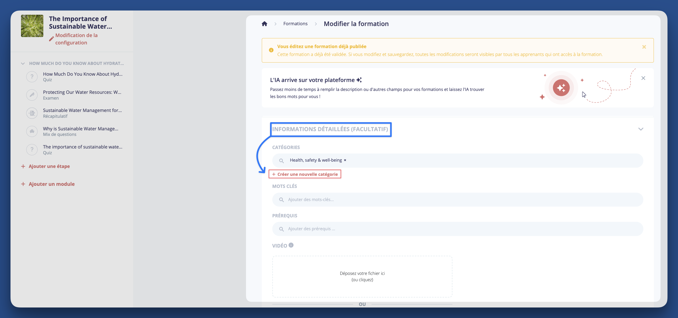
Task: Click the Mix de questions step icon
Action: click(x=32, y=131)
